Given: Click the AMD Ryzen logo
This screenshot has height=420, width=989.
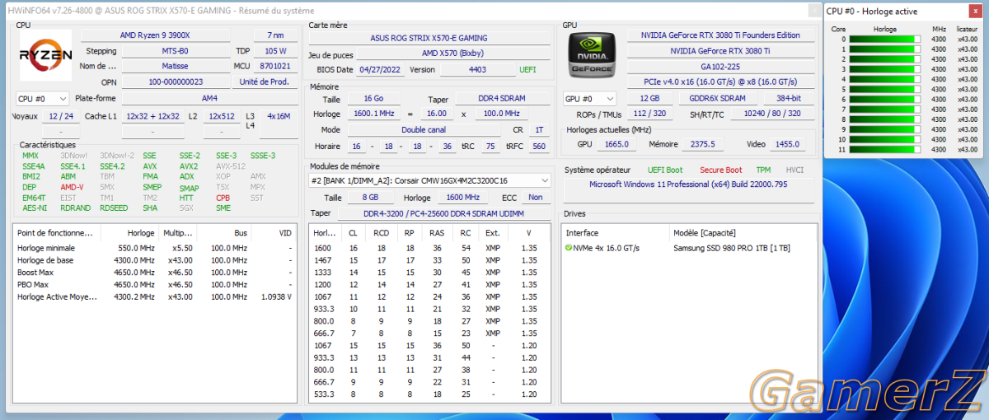Looking at the screenshot, I should (45, 54).
